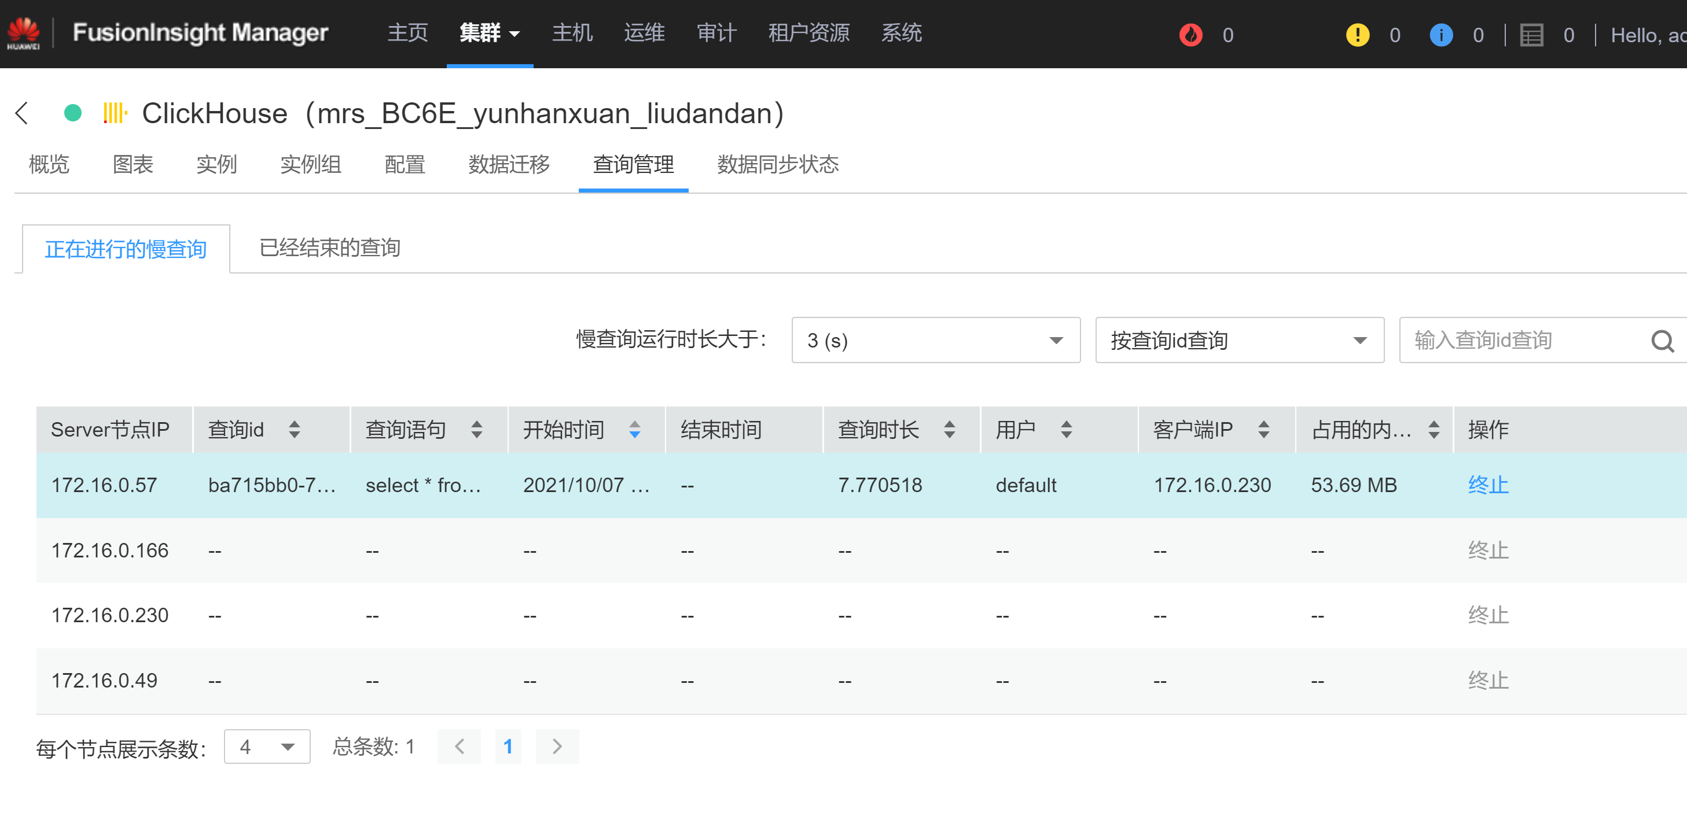1687x824 pixels.
Task: Go to next page arrow button
Action: click(x=557, y=746)
